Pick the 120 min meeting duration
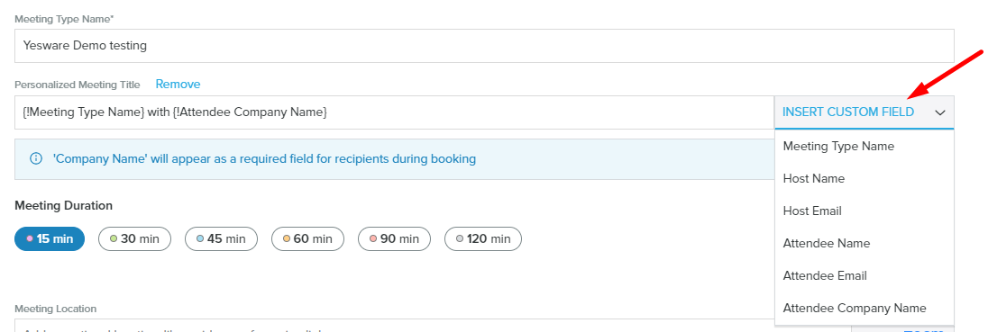Image resolution: width=988 pixels, height=332 pixels. [x=482, y=239]
